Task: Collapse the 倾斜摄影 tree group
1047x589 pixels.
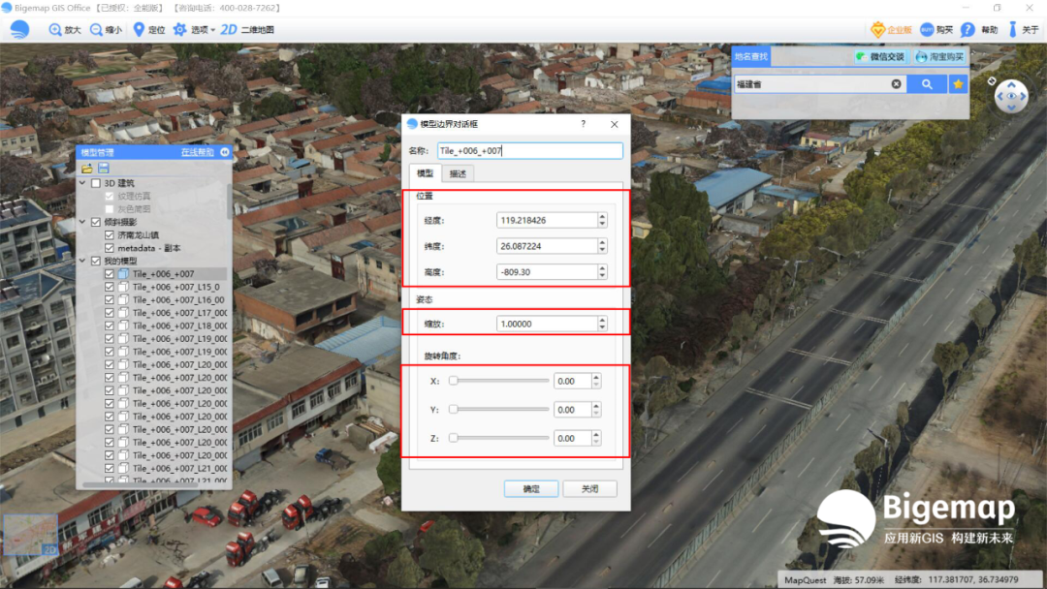Action: tap(82, 222)
